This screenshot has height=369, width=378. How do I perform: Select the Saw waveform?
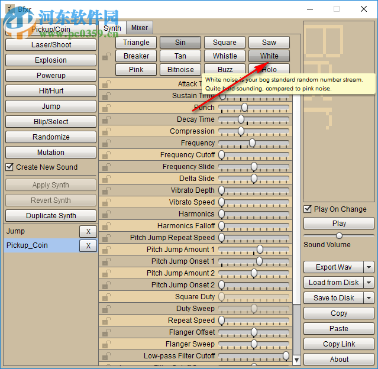click(269, 43)
